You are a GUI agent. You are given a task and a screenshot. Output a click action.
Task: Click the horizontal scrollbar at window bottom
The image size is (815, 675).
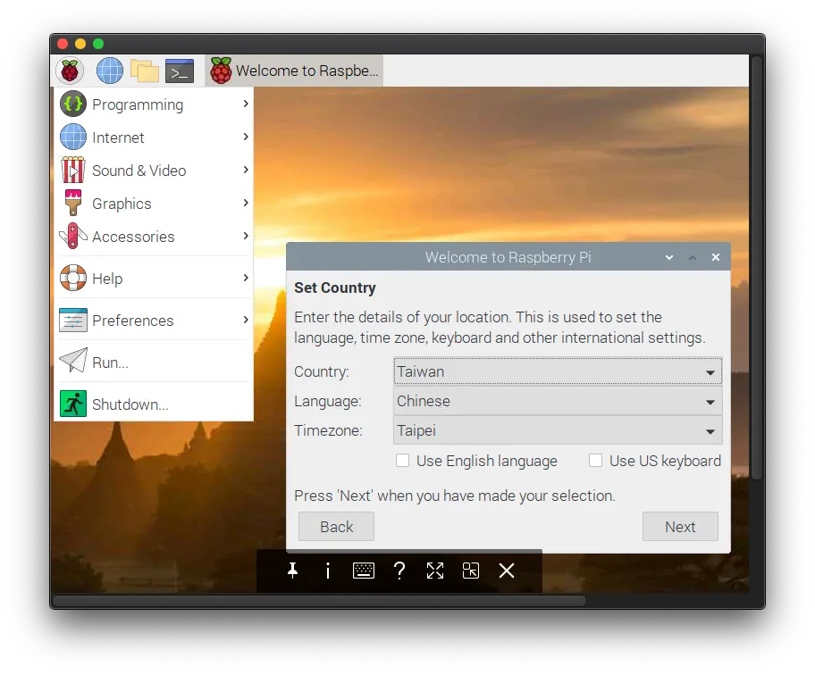point(319,601)
